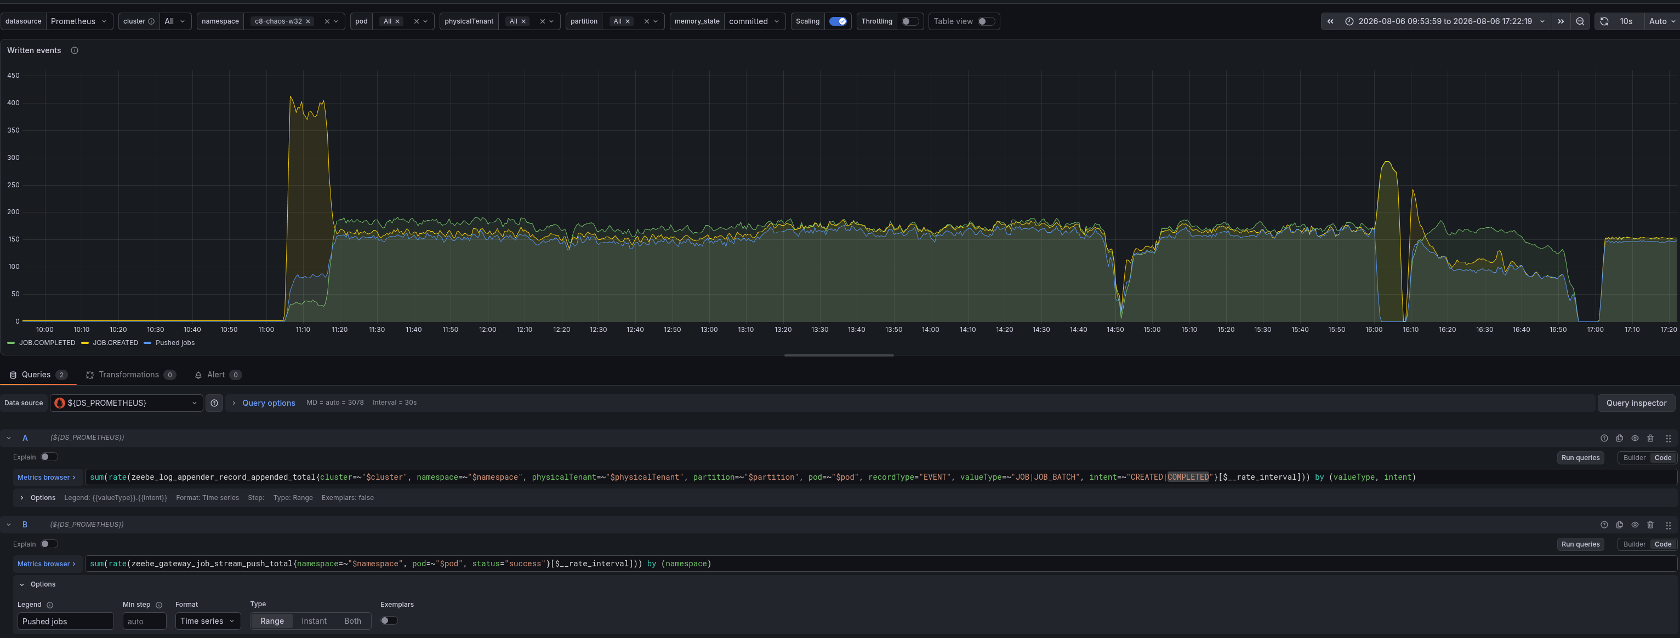The image size is (1680, 638).
Task: Toggle the Scaling switch off
Action: tap(838, 21)
